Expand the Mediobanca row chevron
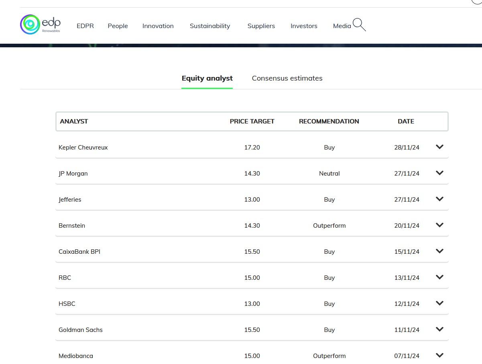Screen dimensions: 482x364 (x=439, y=355)
